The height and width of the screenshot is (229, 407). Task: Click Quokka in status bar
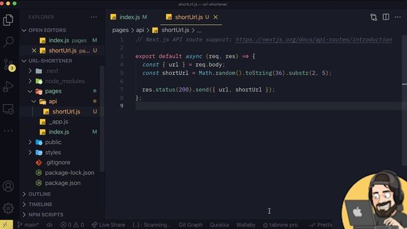(x=219, y=225)
